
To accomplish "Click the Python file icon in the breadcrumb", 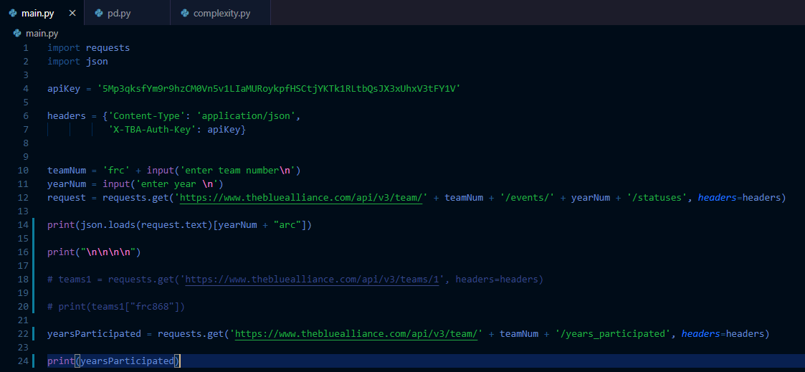I will (x=17, y=33).
